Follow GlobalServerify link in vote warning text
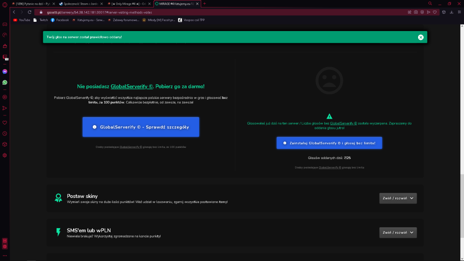 [x=343, y=124]
